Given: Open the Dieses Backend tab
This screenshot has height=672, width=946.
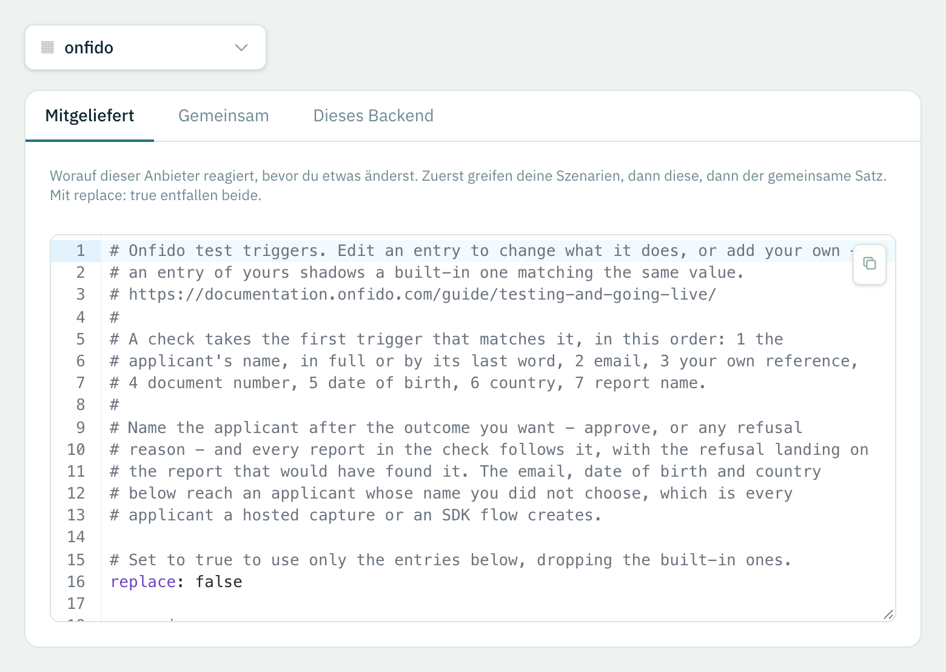Looking at the screenshot, I should pyautogui.click(x=373, y=116).
